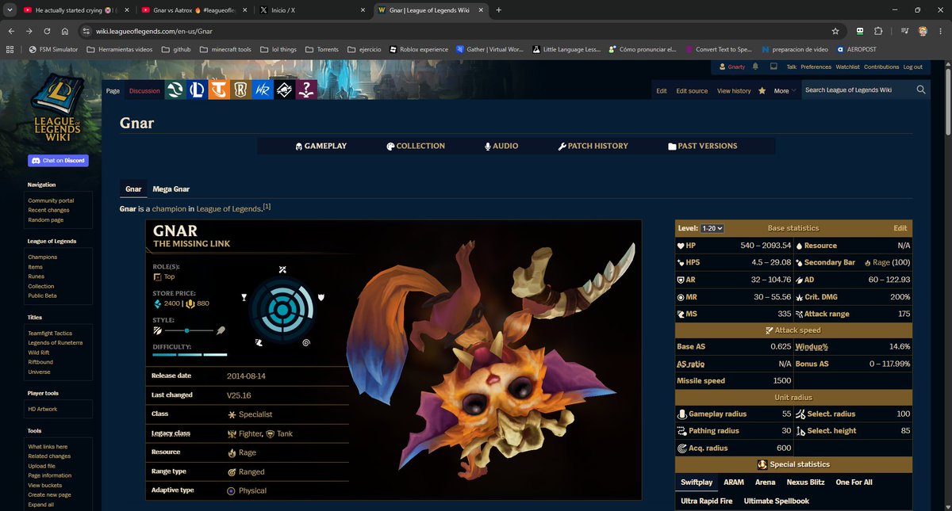Open Recent changes in Navigation
Screen dimensions: 952x511
point(48,210)
